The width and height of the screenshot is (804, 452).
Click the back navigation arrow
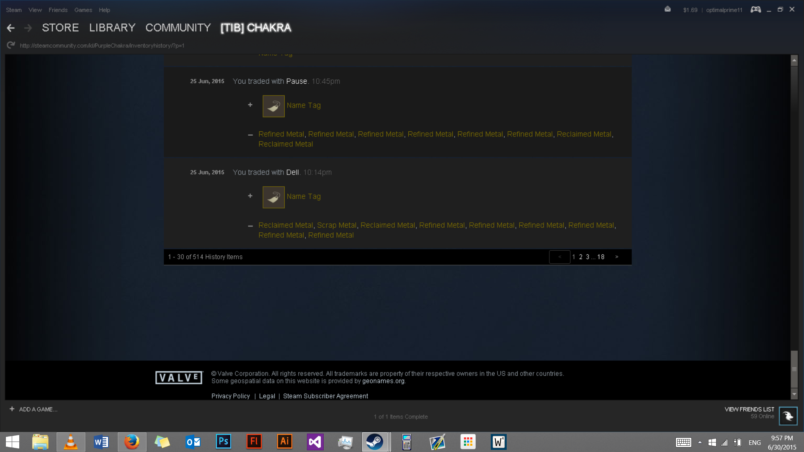point(11,28)
